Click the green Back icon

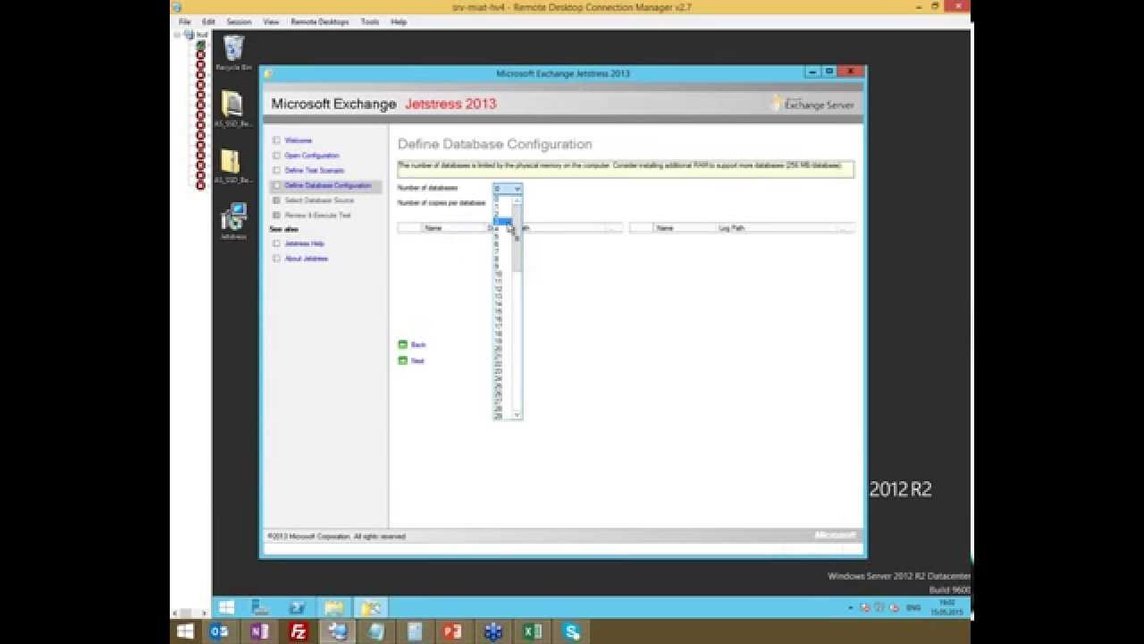coord(402,344)
